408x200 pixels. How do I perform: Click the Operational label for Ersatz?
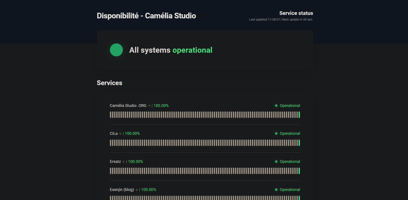290,162
